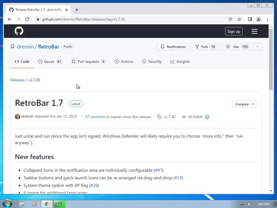Star the RetroBar repository

click(x=238, y=47)
